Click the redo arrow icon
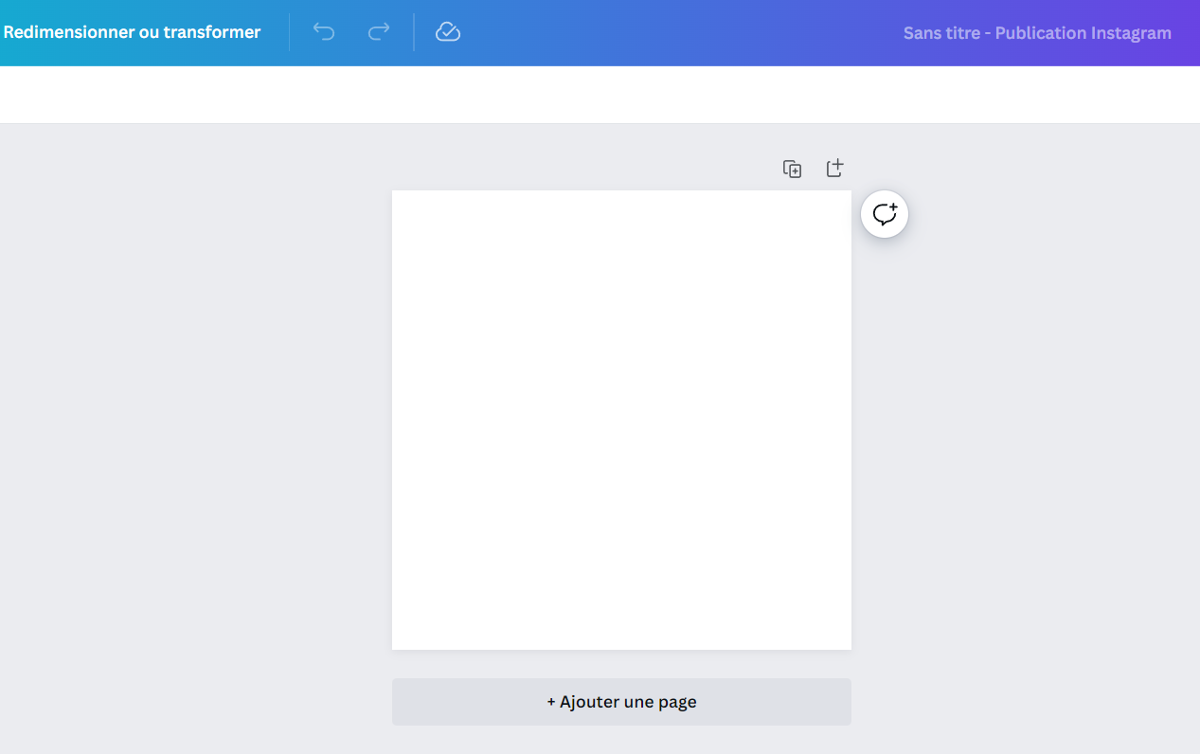Image resolution: width=1200 pixels, height=754 pixels. tap(379, 32)
